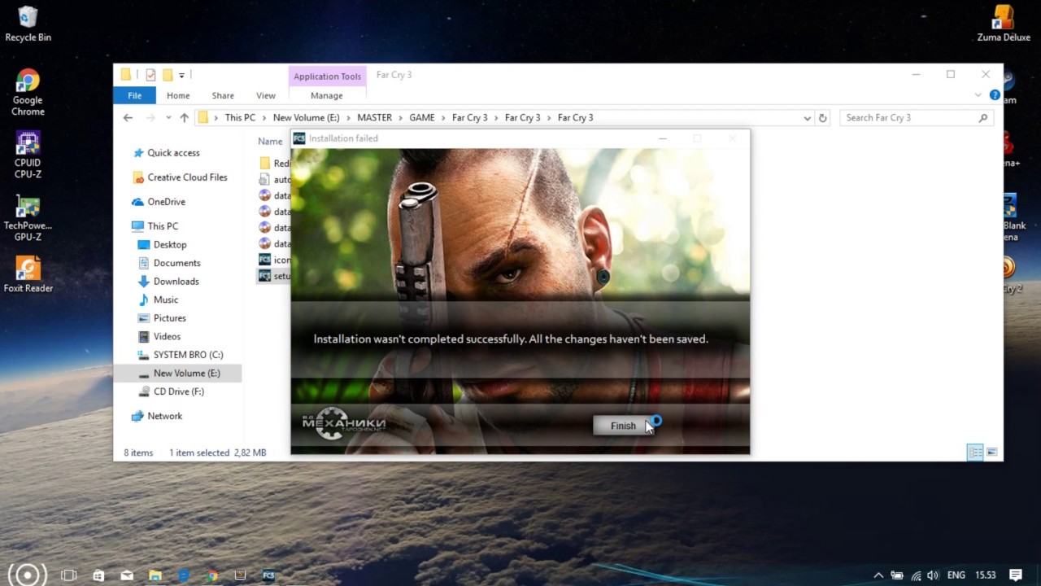Sort by the Name column header
This screenshot has width=1041, height=586.
pyautogui.click(x=270, y=142)
